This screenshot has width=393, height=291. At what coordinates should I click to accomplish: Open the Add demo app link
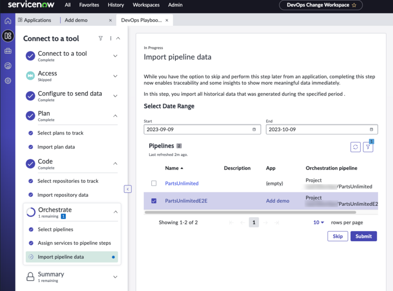coord(277,201)
